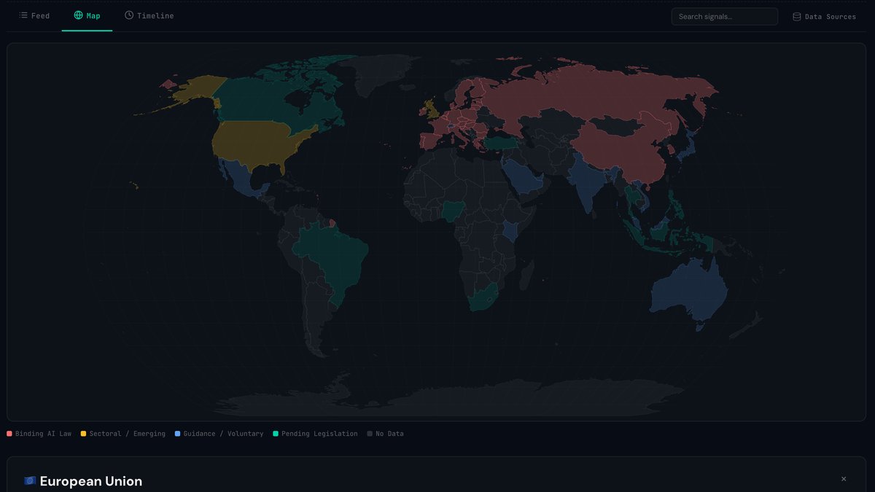Screen dimensions: 875x492
Task: Switch to the Feed tab
Action: (x=34, y=15)
